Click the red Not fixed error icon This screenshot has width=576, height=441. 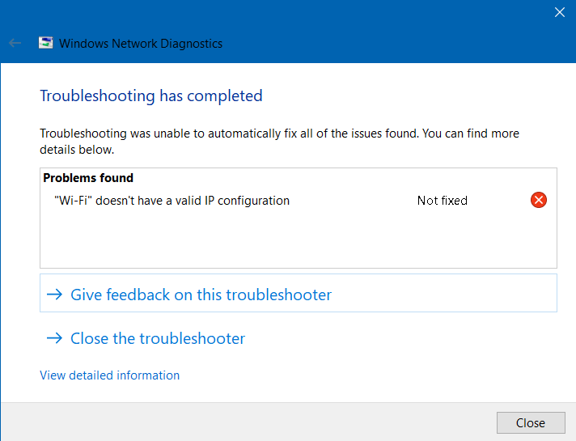[x=539, y=200]
